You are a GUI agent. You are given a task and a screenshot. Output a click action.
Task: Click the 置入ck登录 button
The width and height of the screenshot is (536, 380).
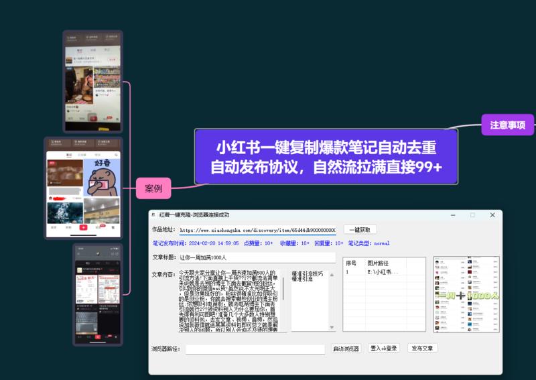coord(384,349)
